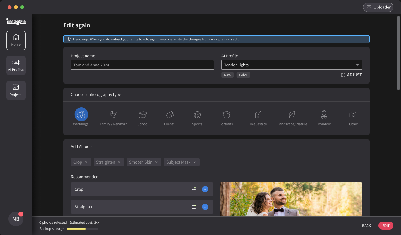Click the Color tag

243,75
